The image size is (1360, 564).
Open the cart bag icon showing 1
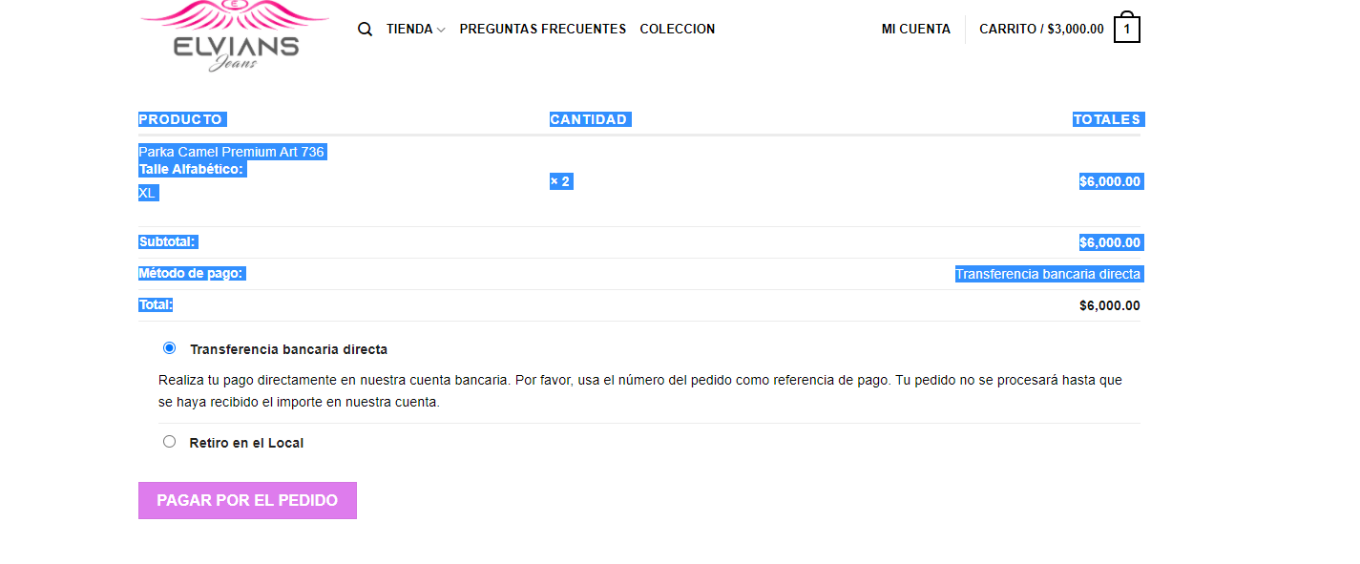1127,28
